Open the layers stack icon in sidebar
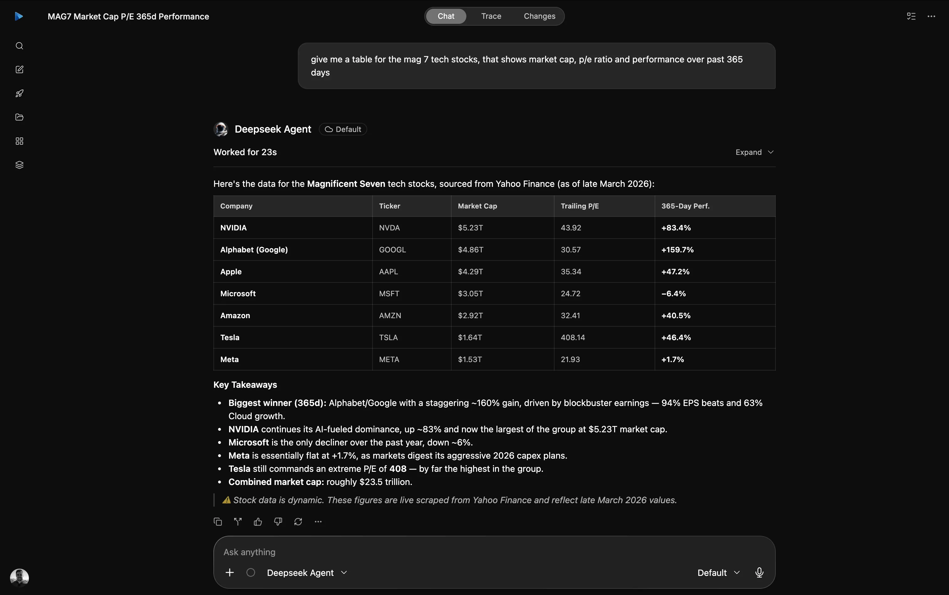This screenshot has height=595, width=949. [x=19, y=165]
